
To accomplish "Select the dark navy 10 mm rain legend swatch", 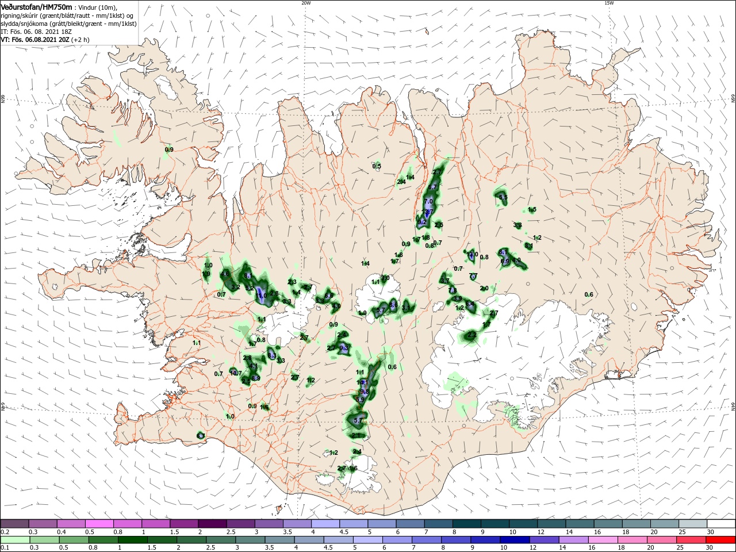I will pos(515,540).
